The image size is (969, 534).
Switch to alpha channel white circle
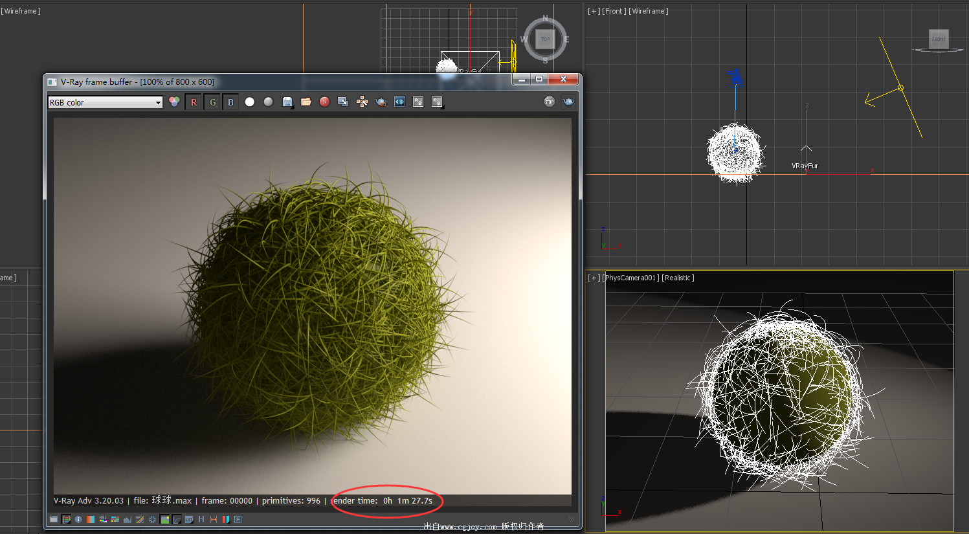click(x=250, y=102)
